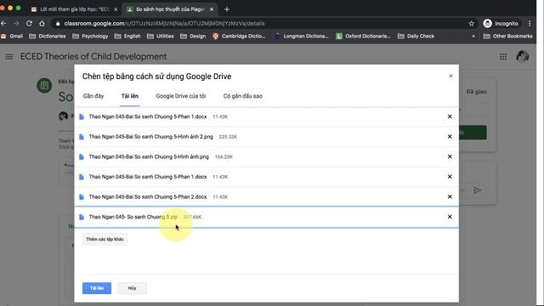Click the browser back arrow
The height and width of the screenshot is (306, 544).
tap(3, 24)
